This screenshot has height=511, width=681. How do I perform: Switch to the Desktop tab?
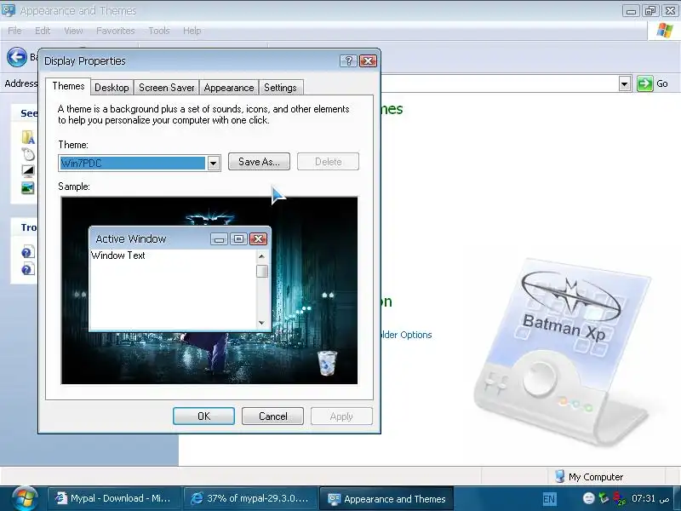[112, 88]
